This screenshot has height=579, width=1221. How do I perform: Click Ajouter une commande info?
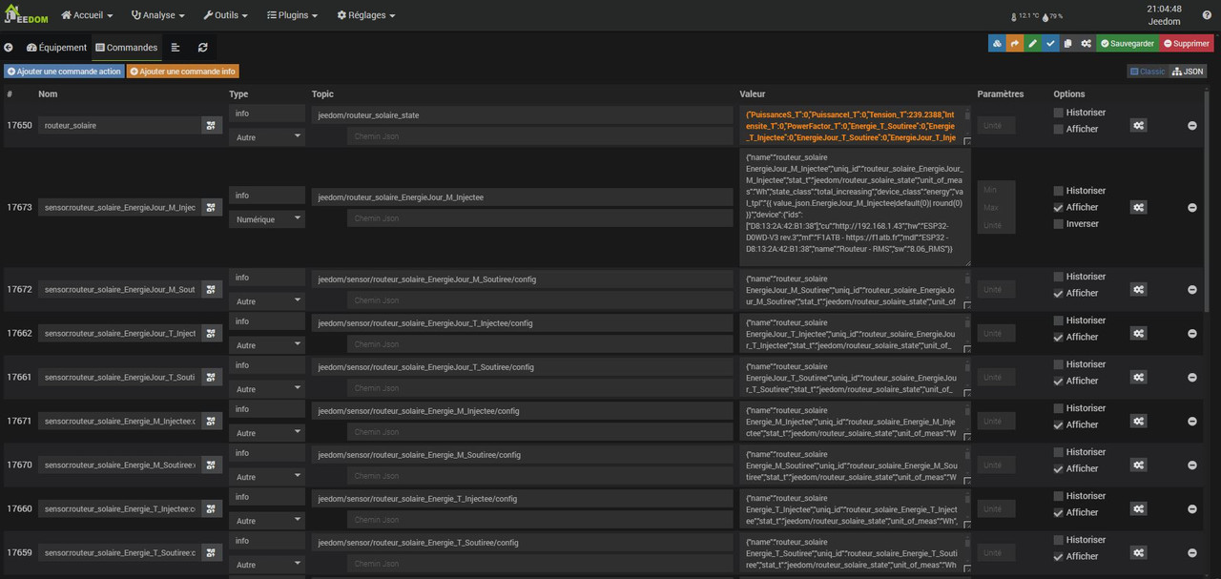183,72
